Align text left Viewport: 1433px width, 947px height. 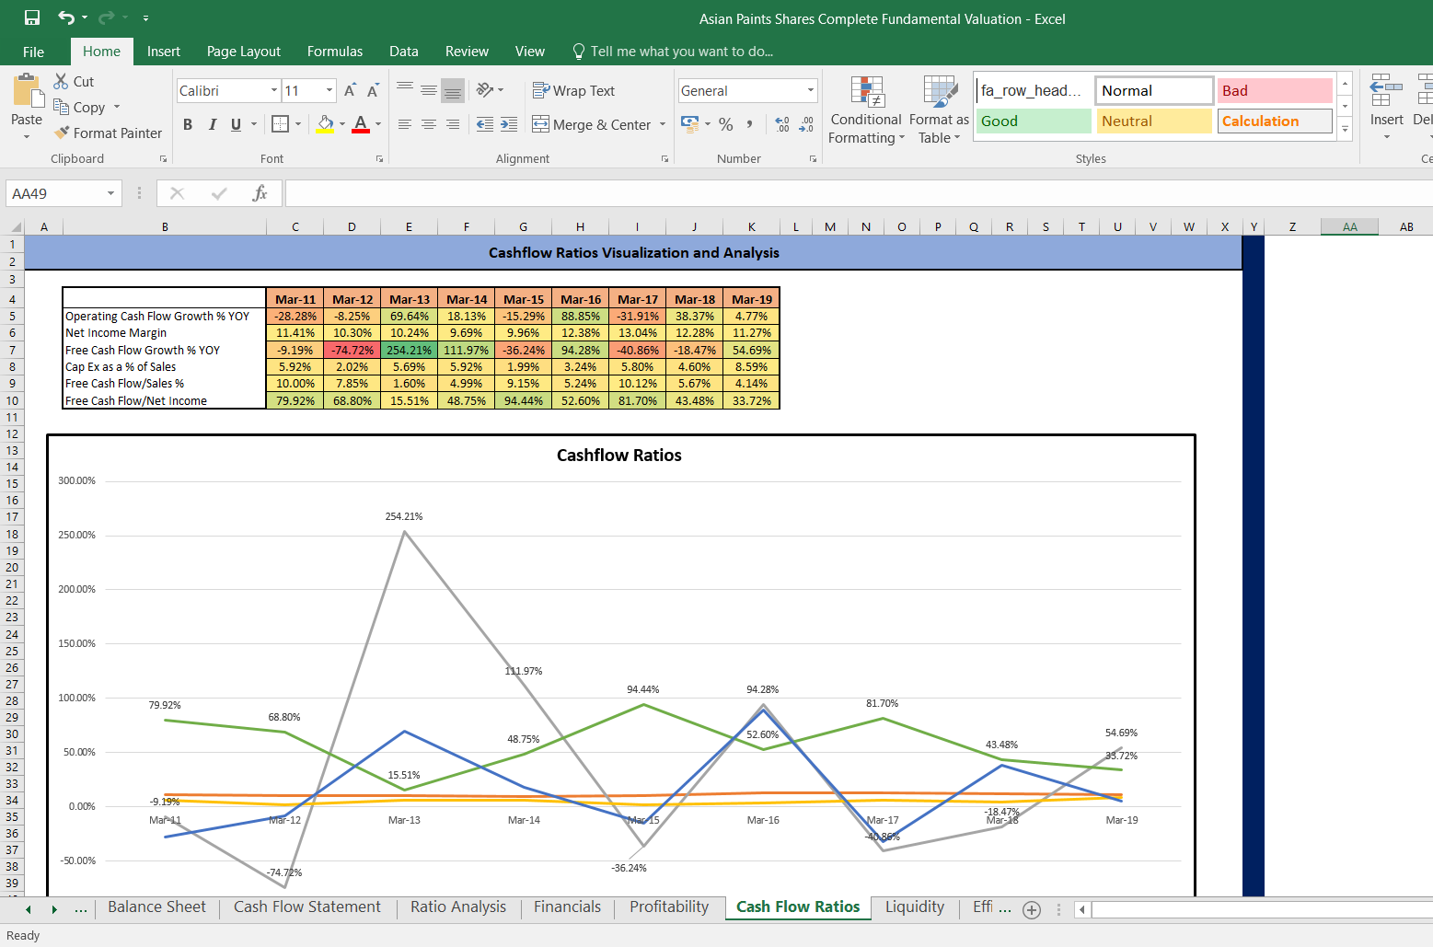(405, 124)
